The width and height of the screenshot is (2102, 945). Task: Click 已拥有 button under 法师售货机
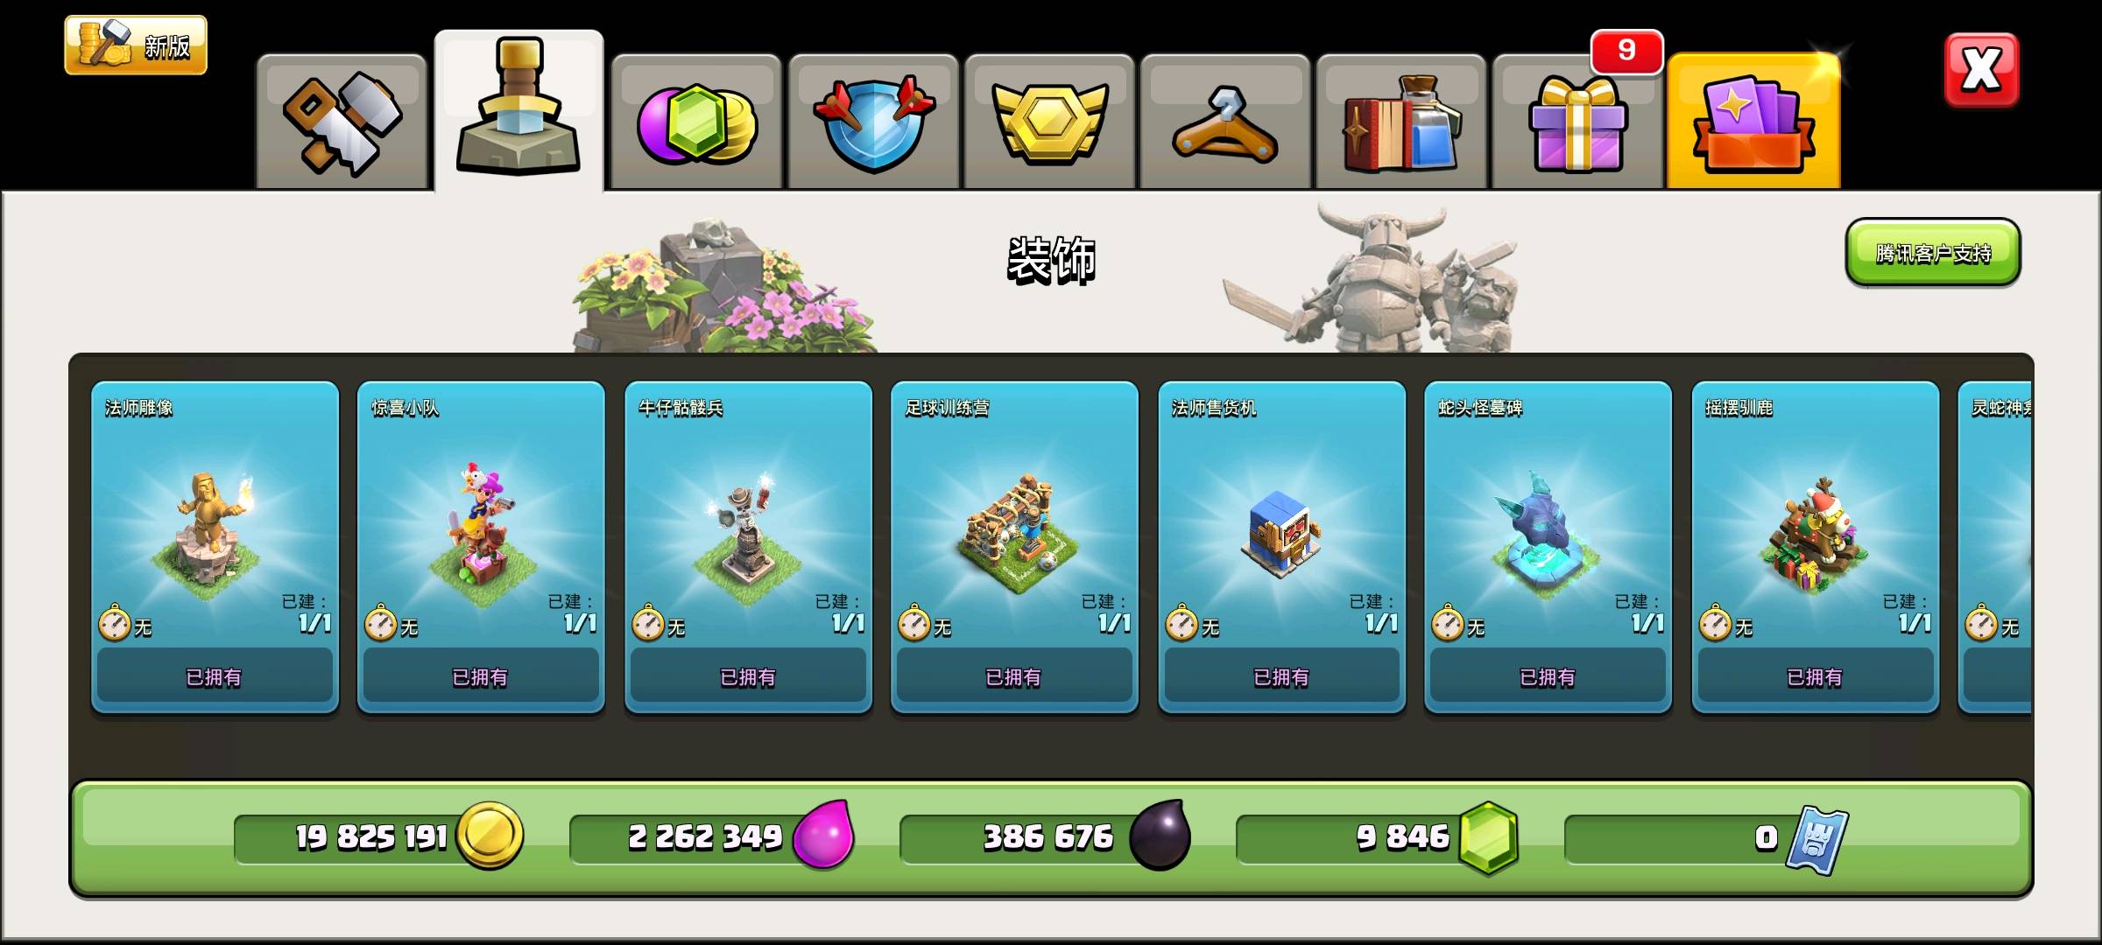point(1281,675)
